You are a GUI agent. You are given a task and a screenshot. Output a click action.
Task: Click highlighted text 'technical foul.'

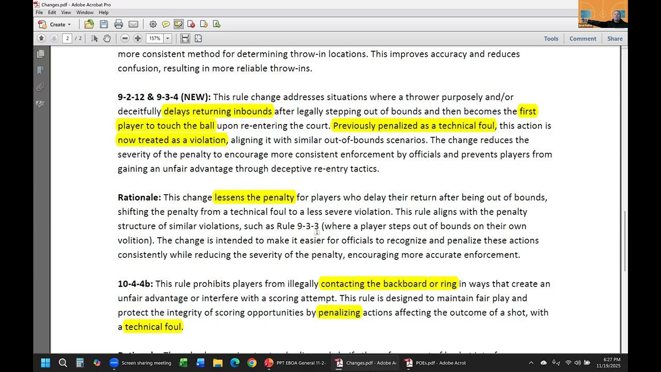pos(154,327)
